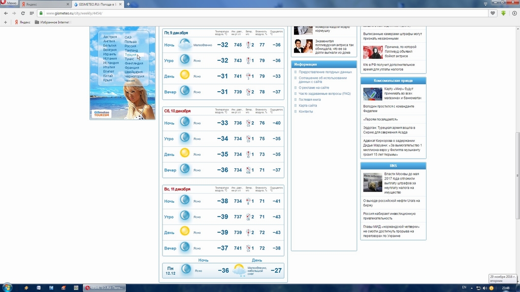Open the EN language indicator in taskbar
Image resolution: width=520 pixels, height=292 pixels.
[464, 287]
